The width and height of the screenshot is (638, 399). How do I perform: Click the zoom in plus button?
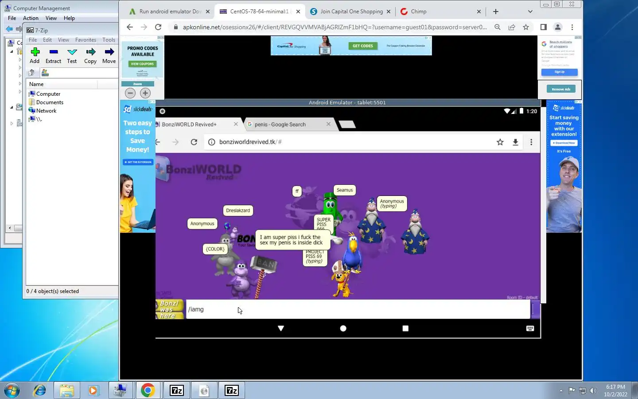coord(145,93)
